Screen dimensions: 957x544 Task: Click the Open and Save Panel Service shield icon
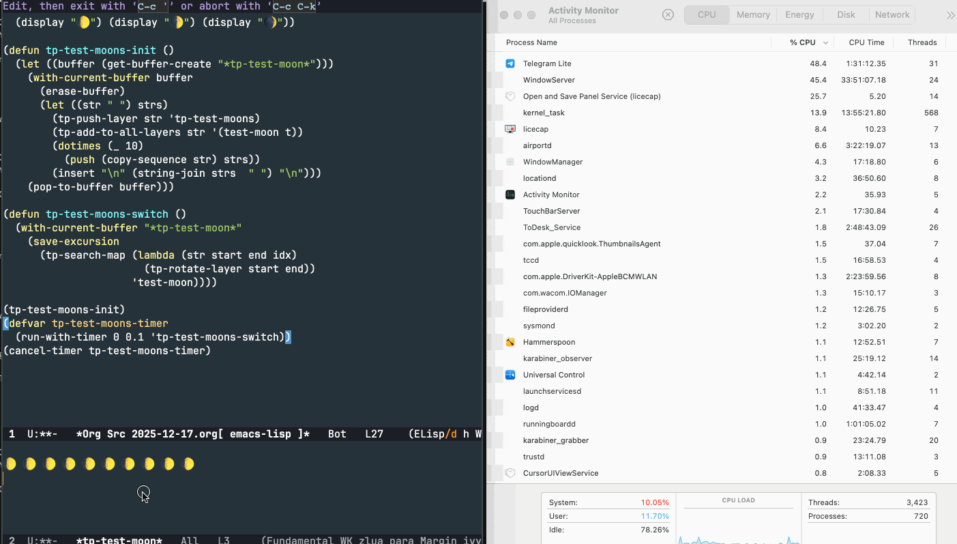(x=510, y=96)
